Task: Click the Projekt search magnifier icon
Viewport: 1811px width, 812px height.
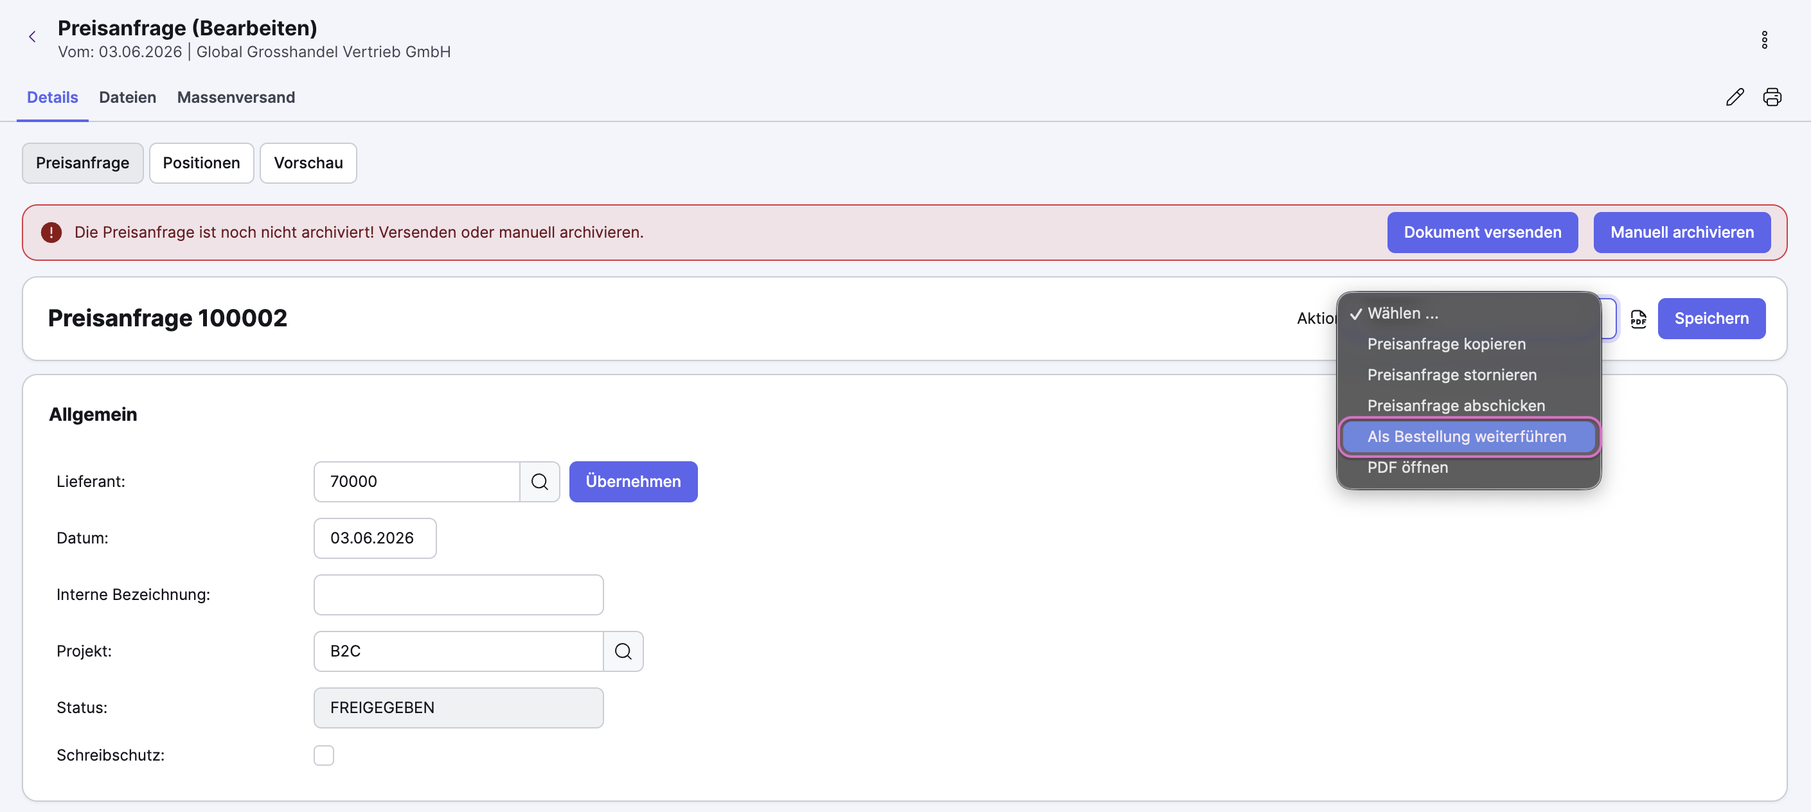Action: tap(623, 651)
